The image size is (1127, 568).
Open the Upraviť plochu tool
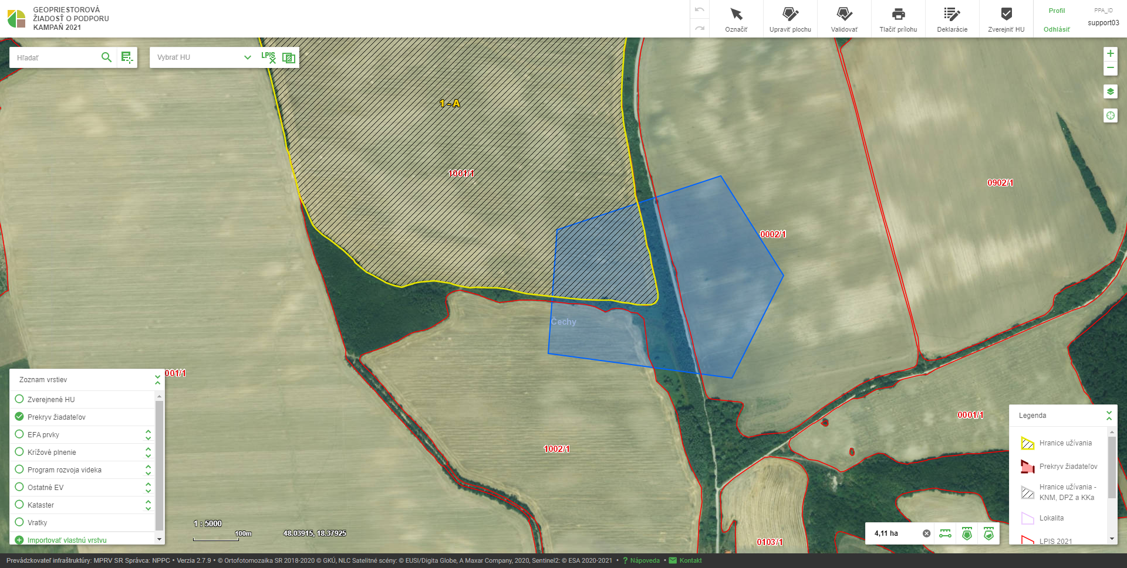[790, 19]
